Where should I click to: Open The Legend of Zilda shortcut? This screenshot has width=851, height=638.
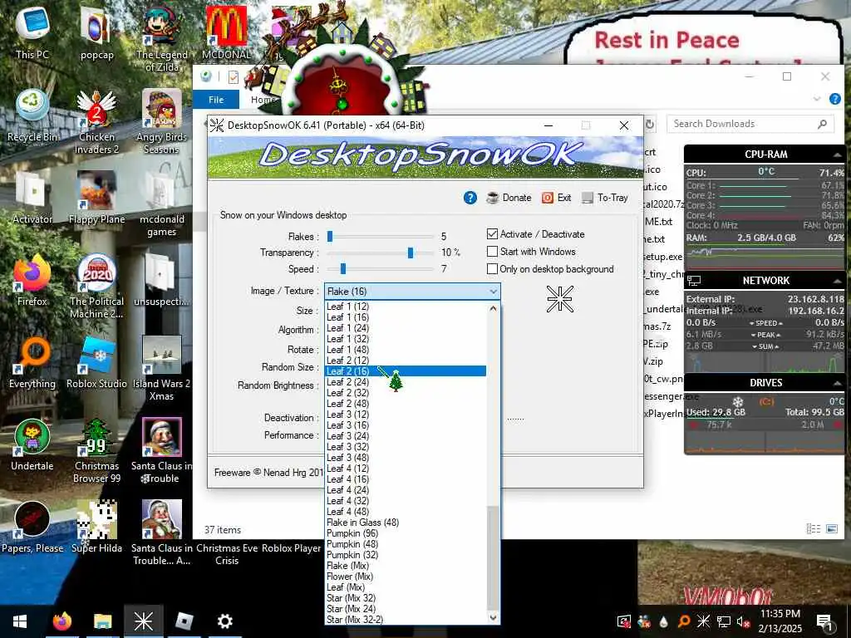click(x=161, y=39)
